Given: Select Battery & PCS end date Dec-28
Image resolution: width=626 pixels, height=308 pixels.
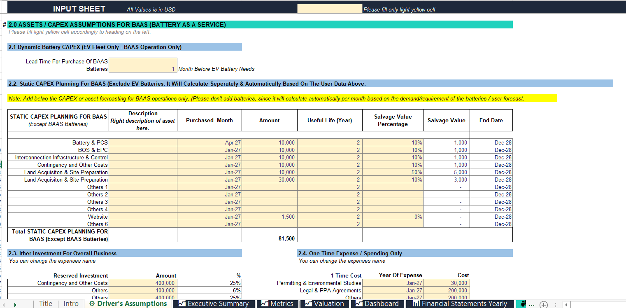Looking at the screenshot, I should [491, 142].
